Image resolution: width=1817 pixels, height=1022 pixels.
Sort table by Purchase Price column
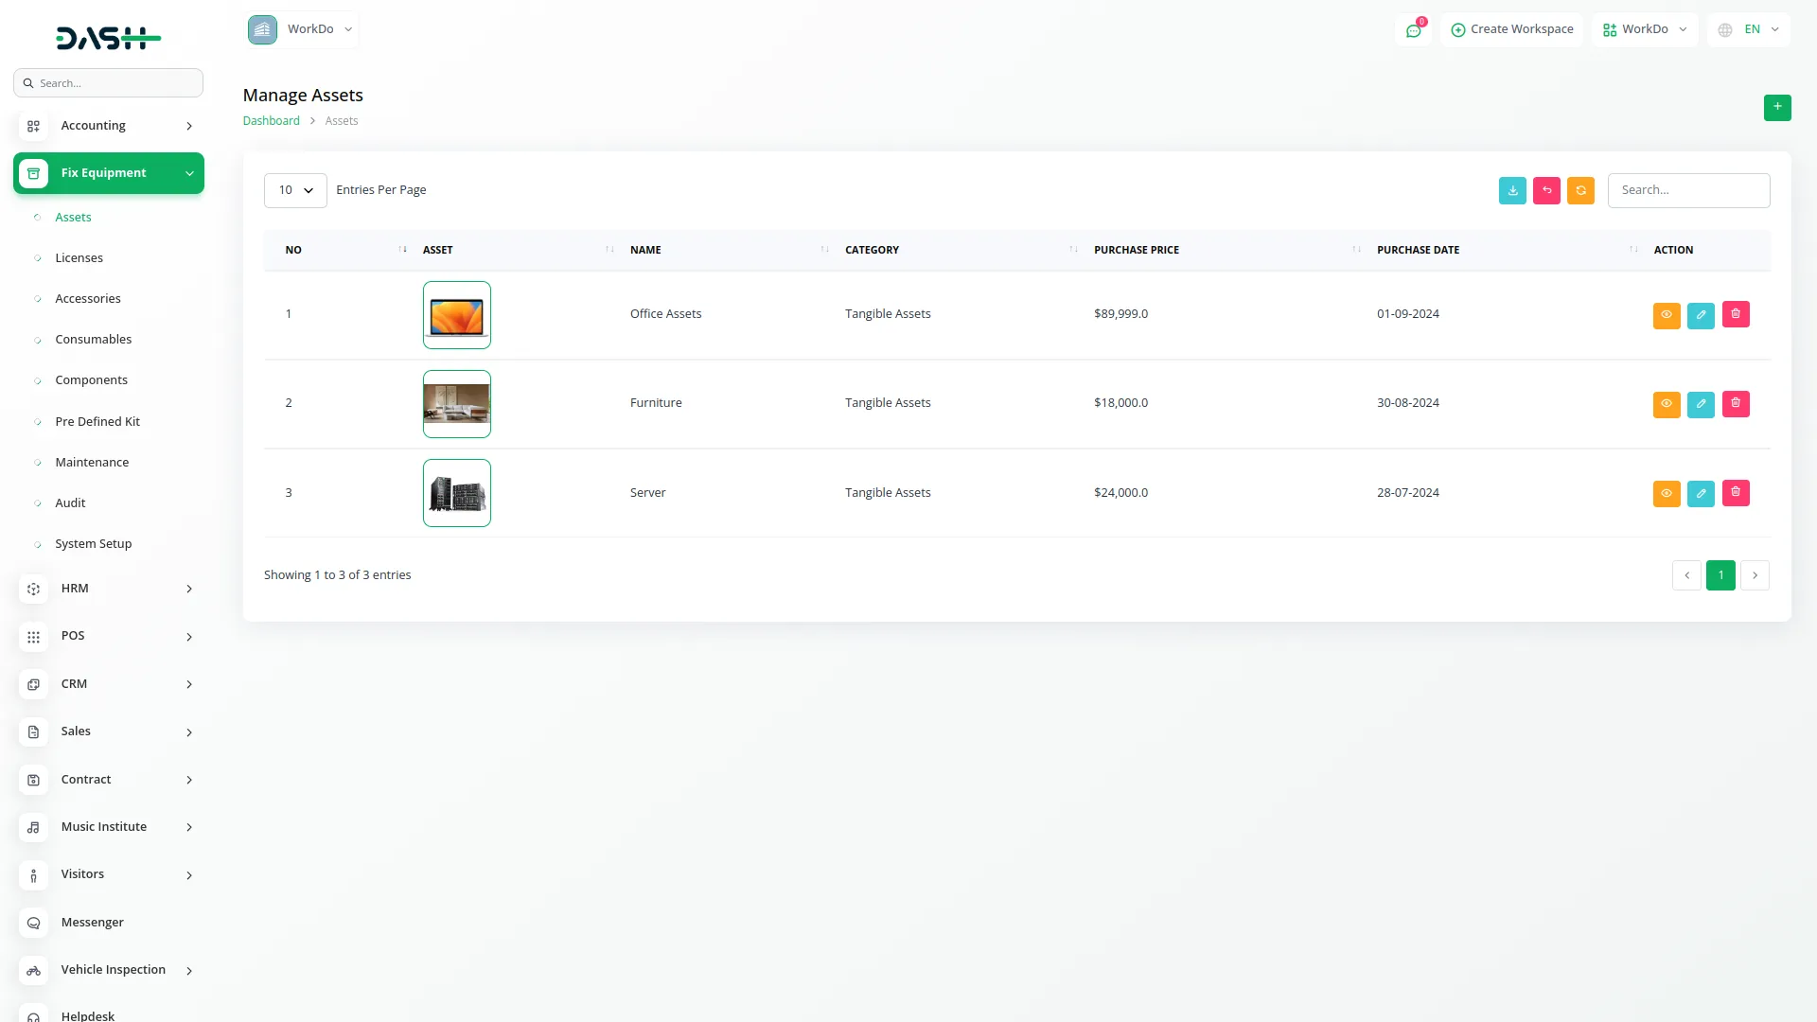click(x=1136, y=250)
